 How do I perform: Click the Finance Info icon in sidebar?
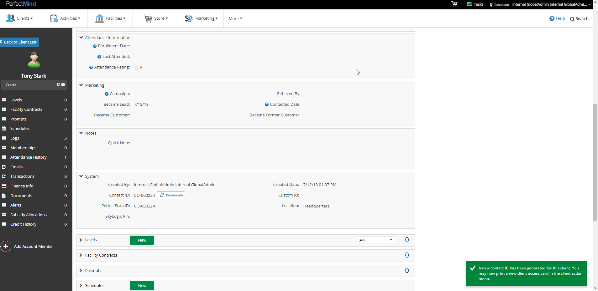pos(4,186)
